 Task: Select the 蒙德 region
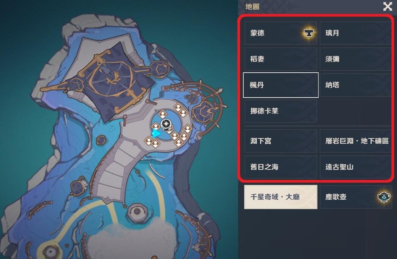[281, 33]
